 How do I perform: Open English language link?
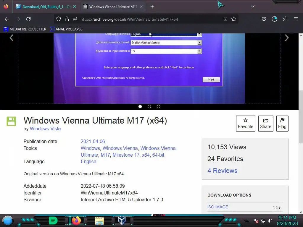pyautogui.click(x=88, y=162)
